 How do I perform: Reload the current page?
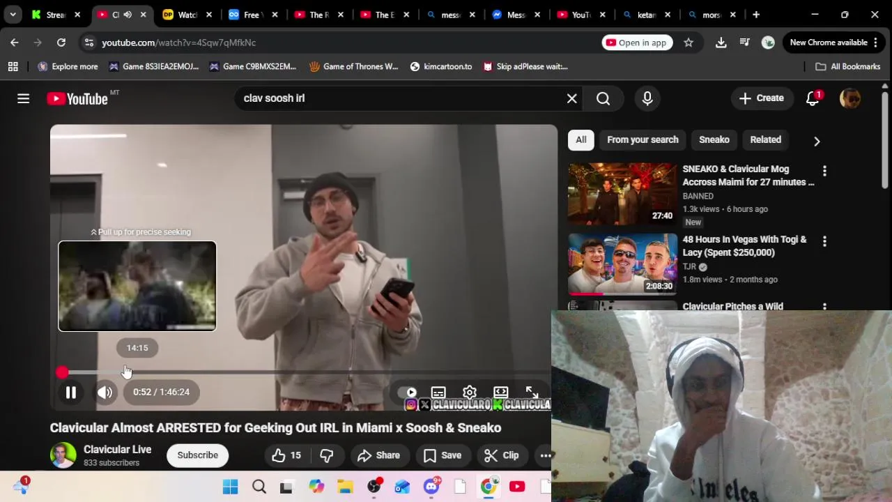[61, 43]
